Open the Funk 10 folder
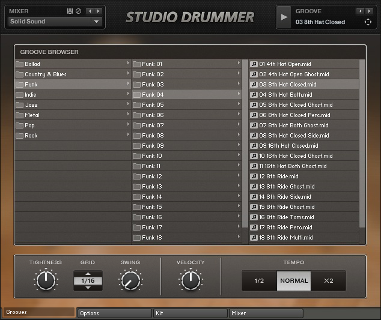 (x=187, y=156)
